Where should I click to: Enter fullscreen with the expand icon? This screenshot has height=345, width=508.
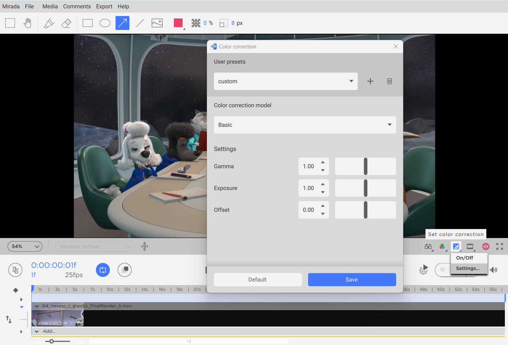click(x=500, y=246)
